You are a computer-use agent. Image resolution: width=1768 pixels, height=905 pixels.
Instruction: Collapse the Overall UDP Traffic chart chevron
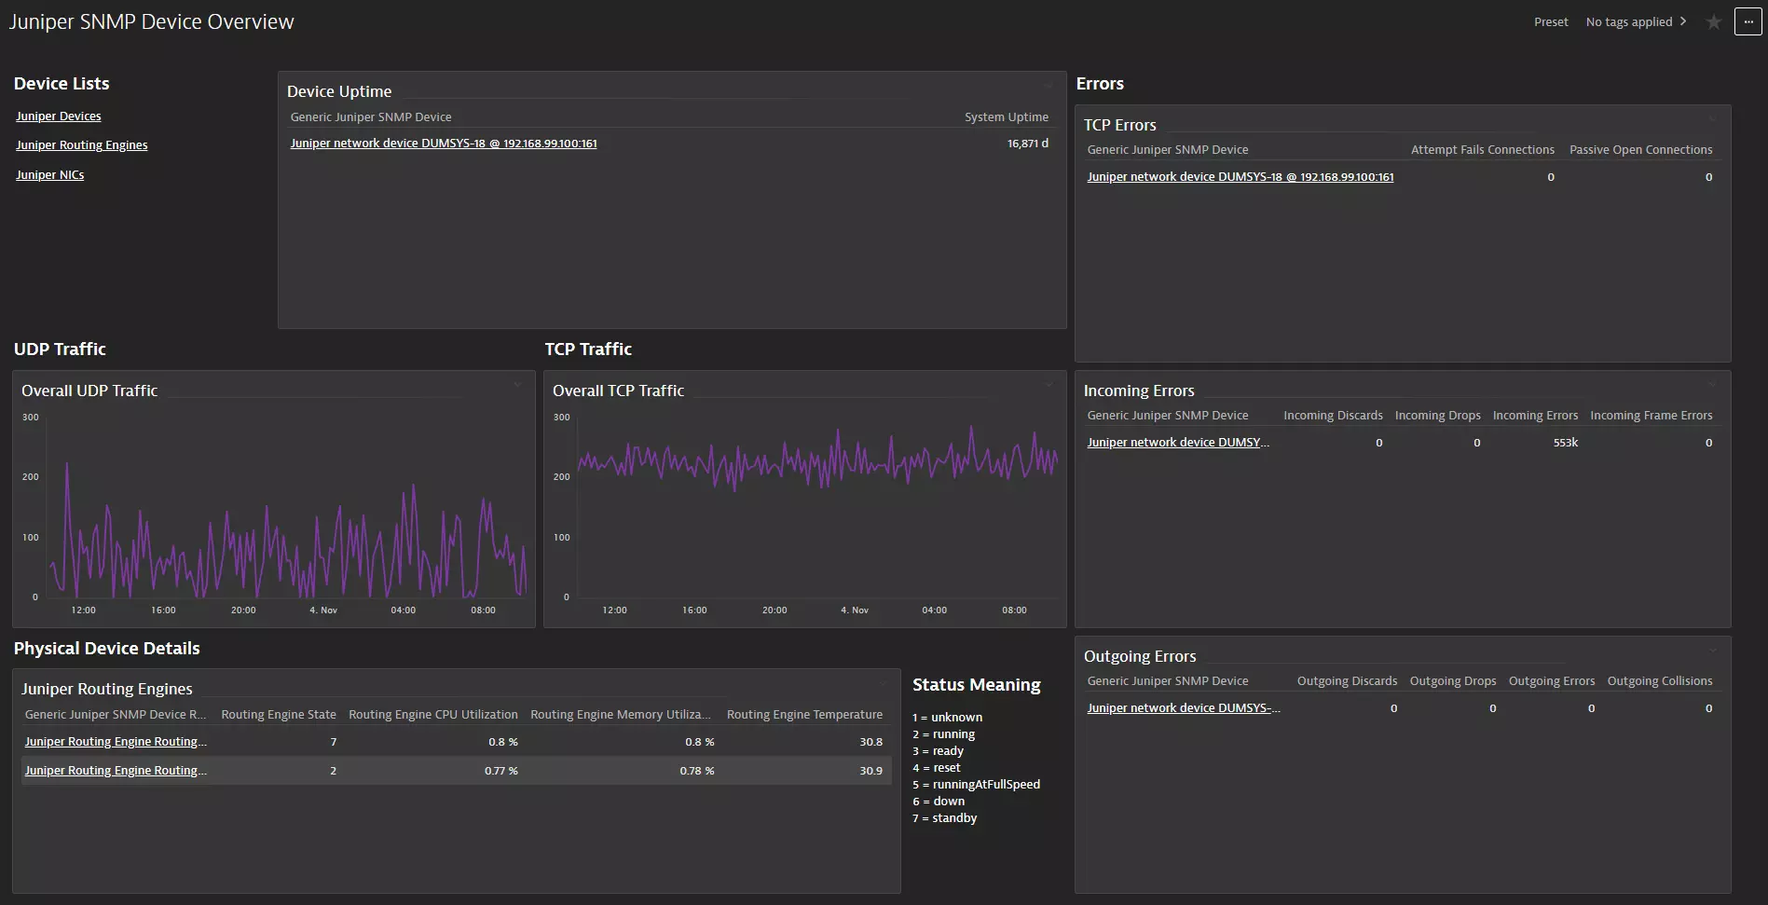tap(518, 384)
